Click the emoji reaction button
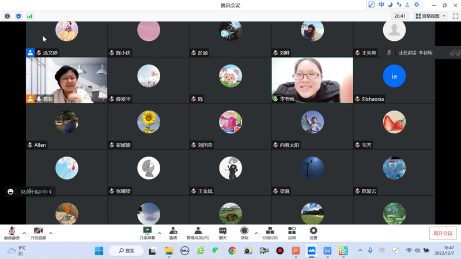 click(10, 192)
